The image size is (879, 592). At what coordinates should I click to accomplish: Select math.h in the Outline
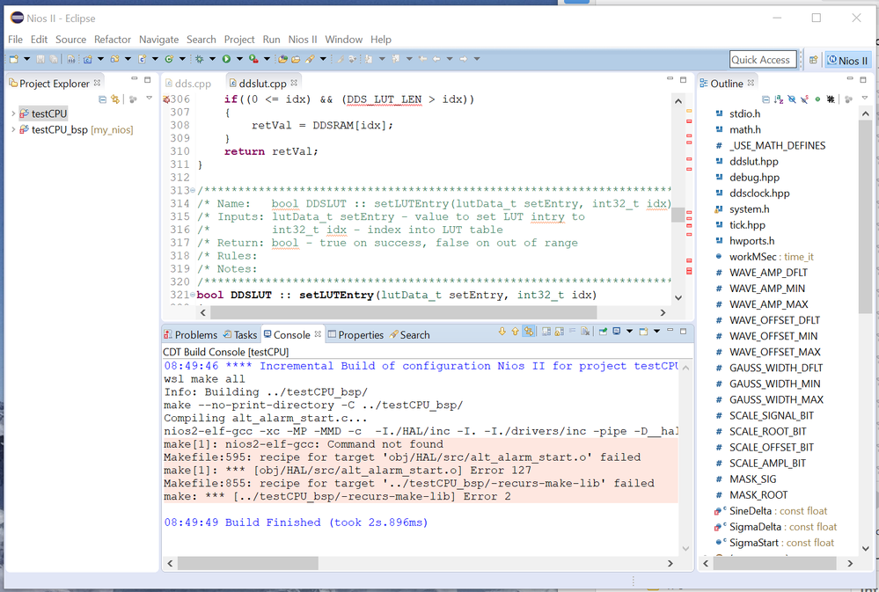coord(744,129)
